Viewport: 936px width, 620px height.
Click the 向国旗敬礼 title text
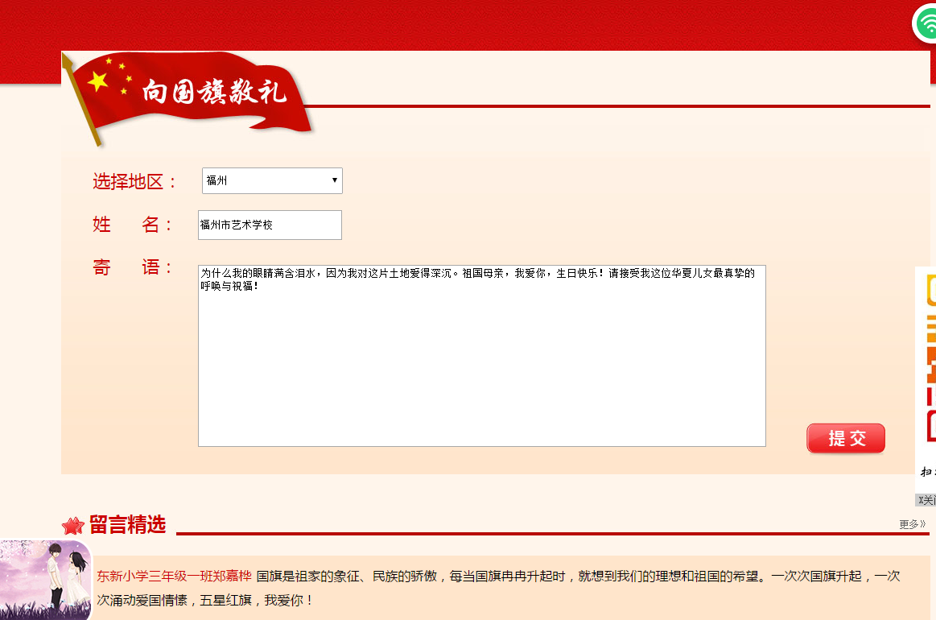(214, 93)
